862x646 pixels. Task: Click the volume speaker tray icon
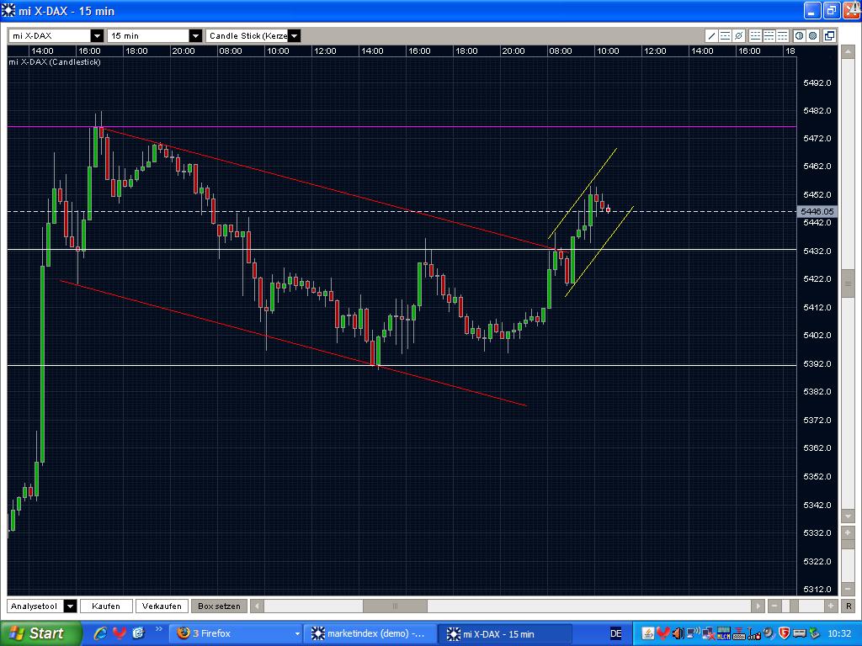(x=678, y=633)
